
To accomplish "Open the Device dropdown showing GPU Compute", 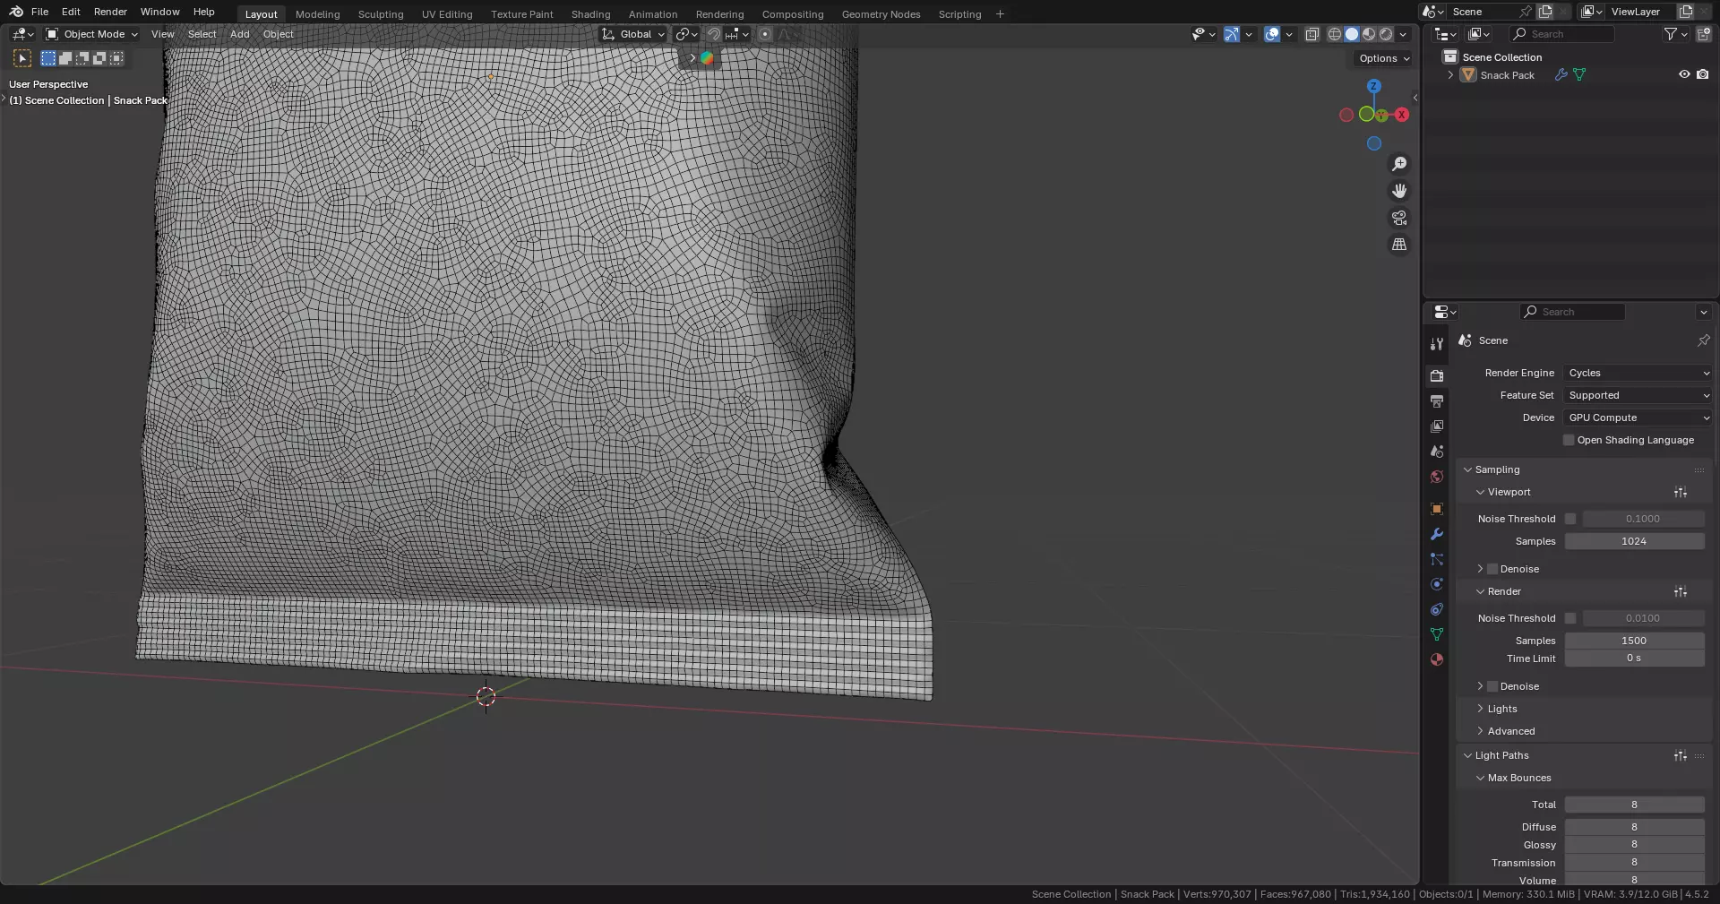I will pyautogui.click(x=1638, y=418).
